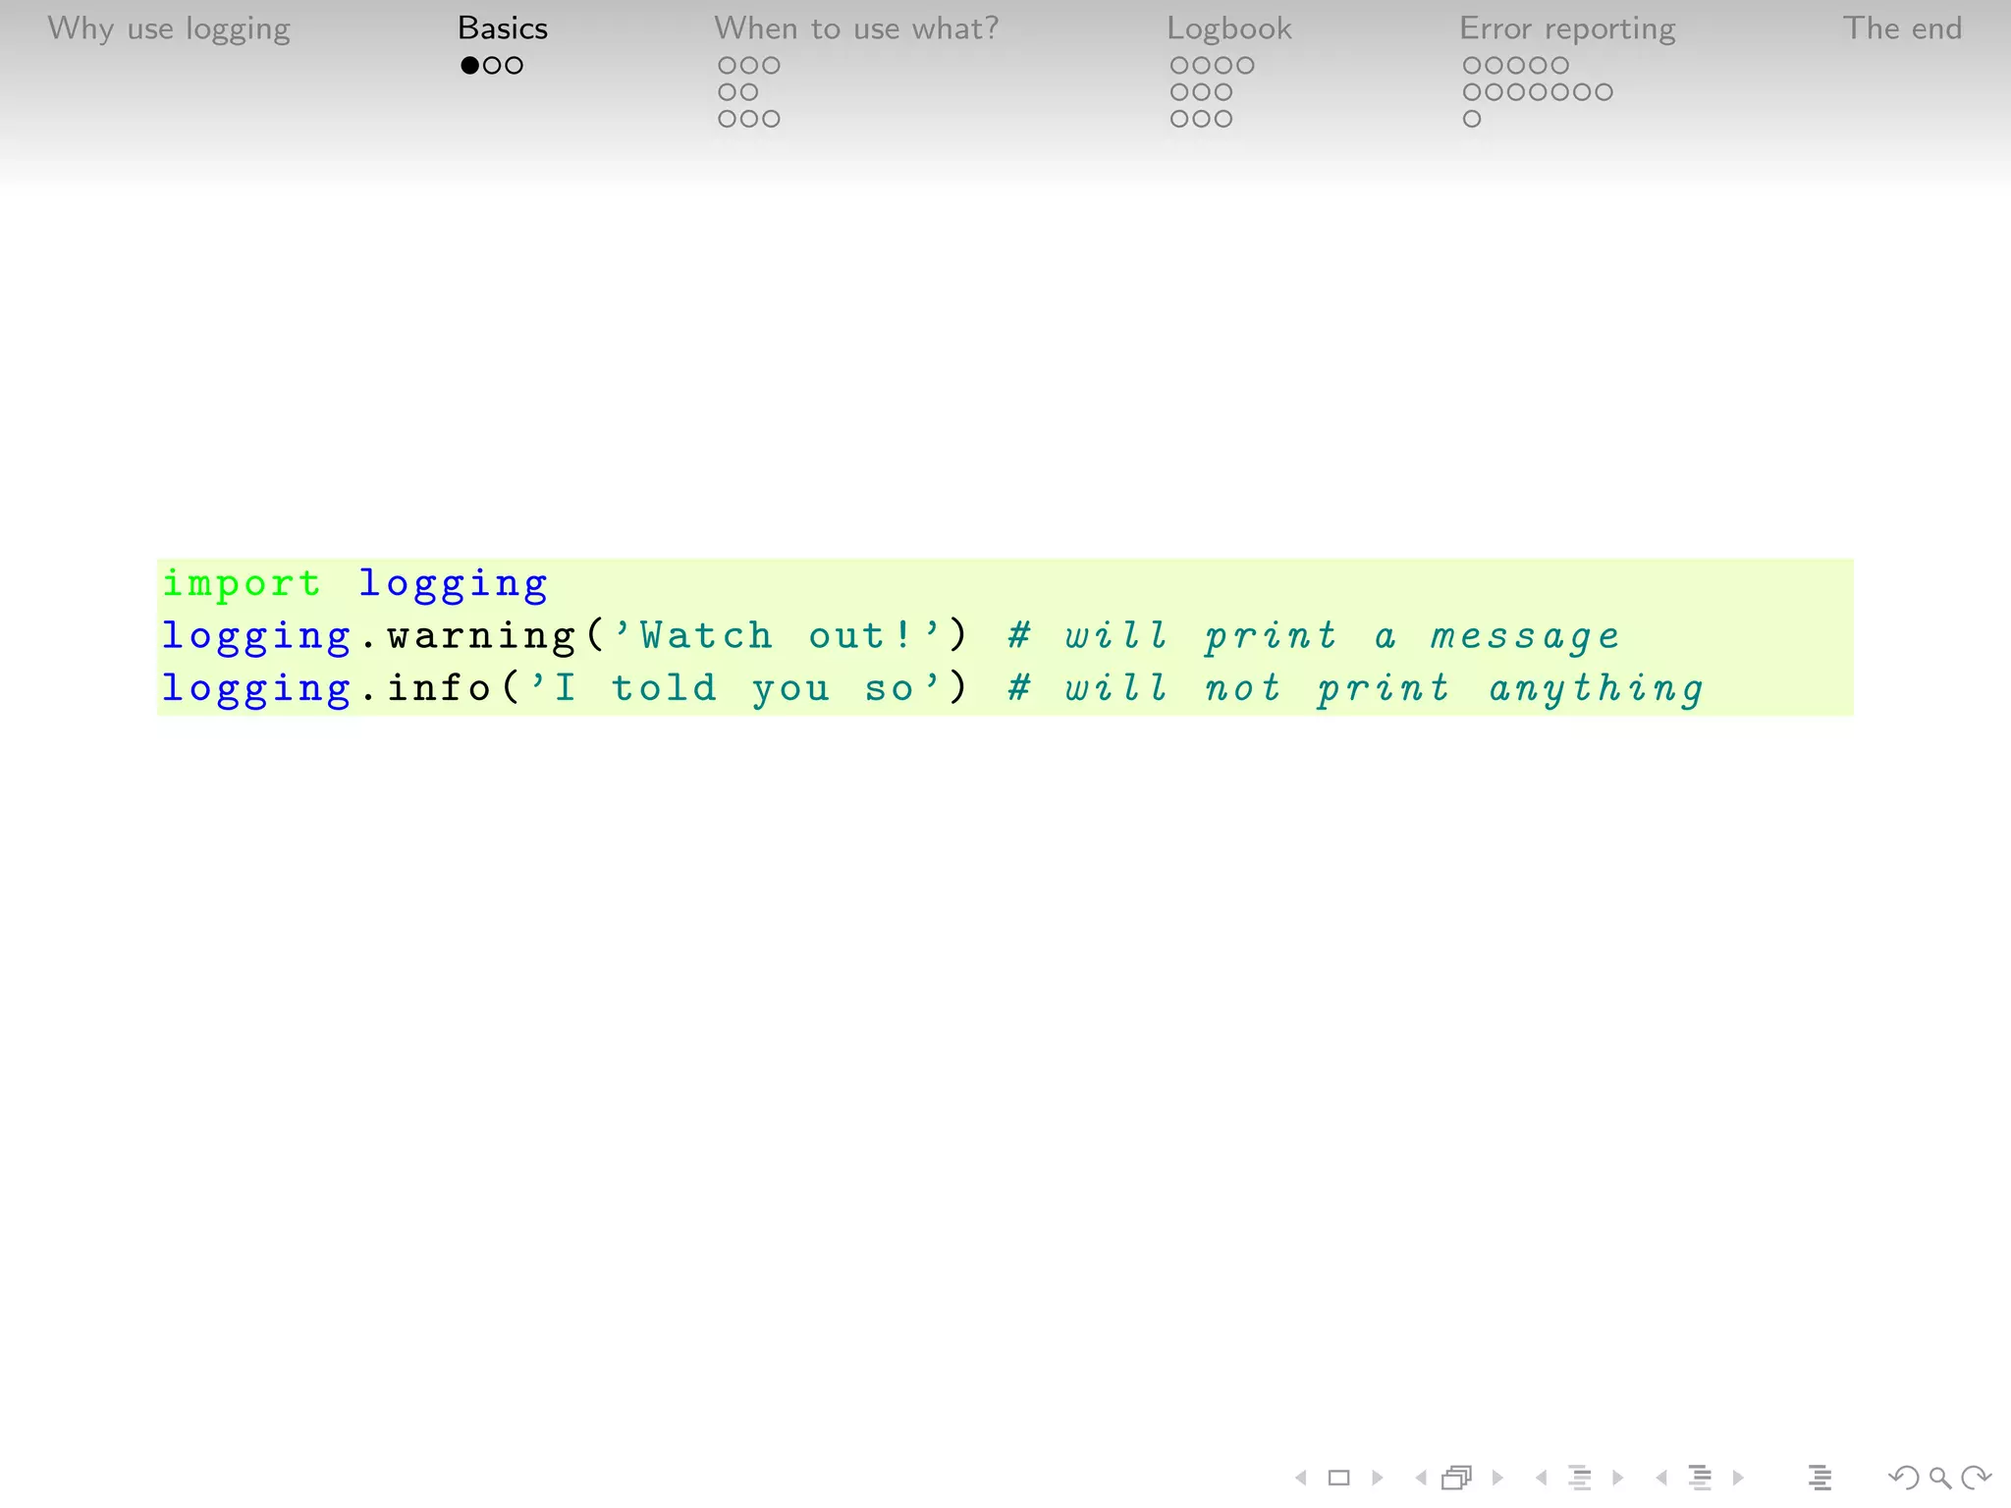Click the subsection lines navigation icon
The width and height of the screenshot is (2011, 1508).
pos(1580,1478)
